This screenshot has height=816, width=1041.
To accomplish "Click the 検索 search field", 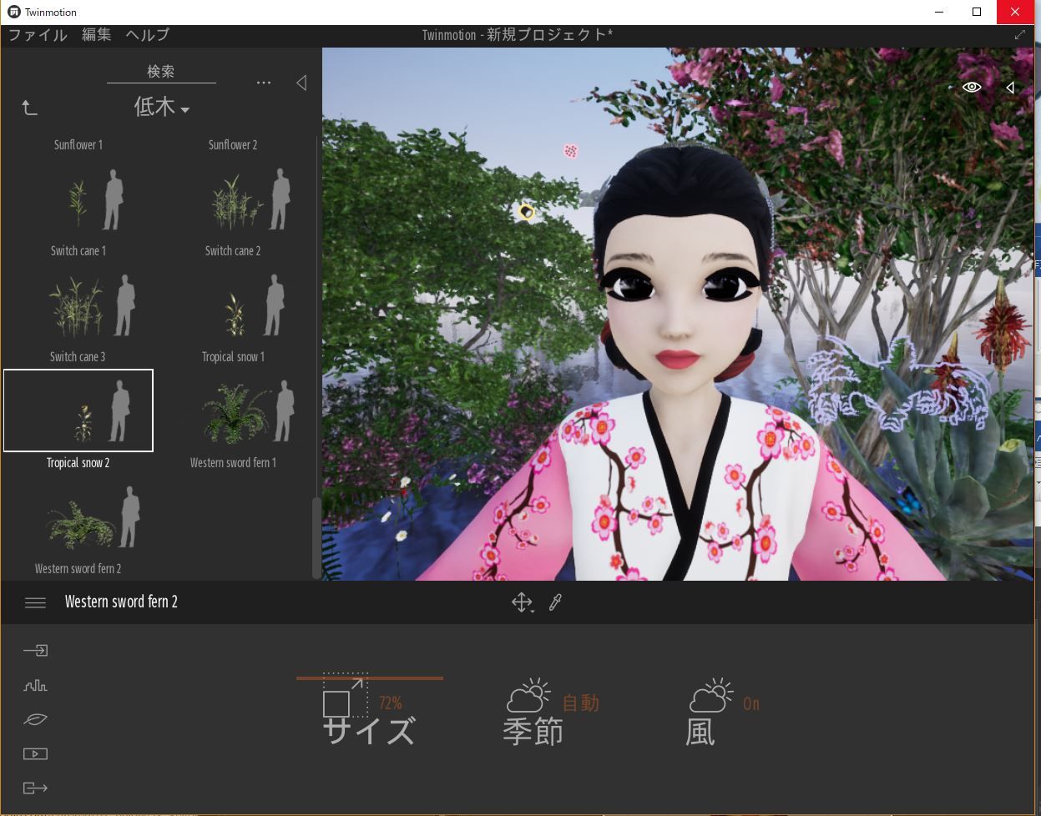I will tap(161, 73).
